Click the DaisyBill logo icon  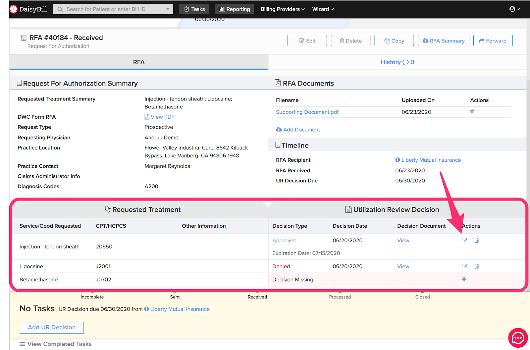(x=14, y=9)
